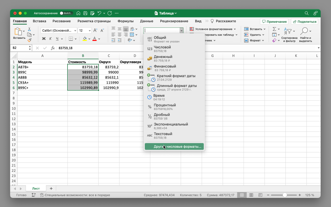This screenshot has height=207, width=331.
Task: Switch to Normal view in status bar
Action: (x=242, y=195)
